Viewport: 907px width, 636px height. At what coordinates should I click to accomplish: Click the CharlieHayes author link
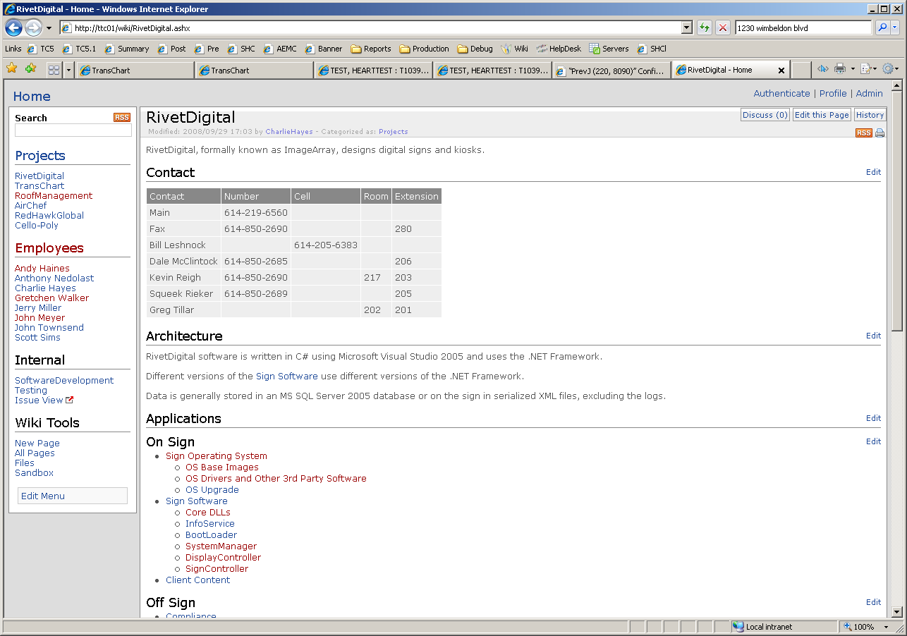pyautogui.click(x=289, y=132)
